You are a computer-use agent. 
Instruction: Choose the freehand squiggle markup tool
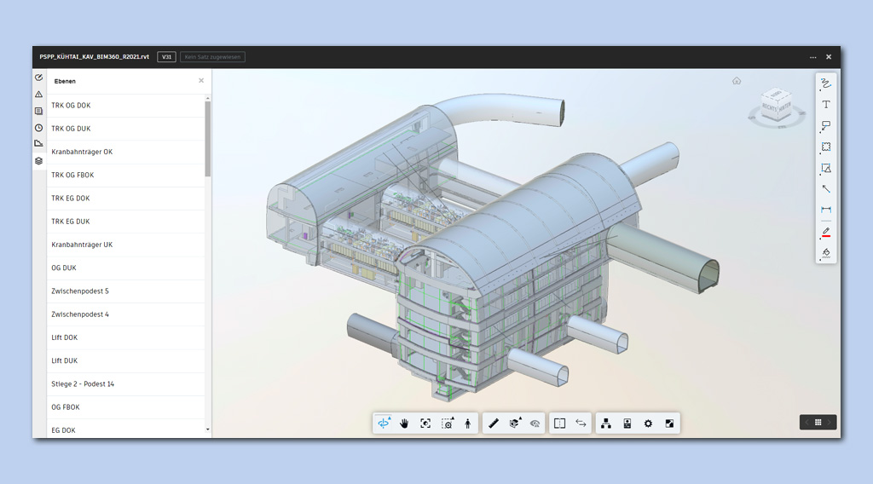[x=826, y=83]
